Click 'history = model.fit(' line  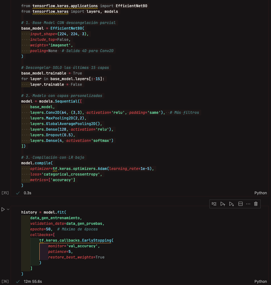coord(44,212)
